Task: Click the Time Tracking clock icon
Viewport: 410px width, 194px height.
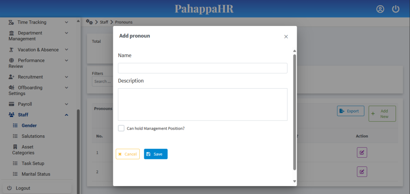Action: (x=12, y=22)
